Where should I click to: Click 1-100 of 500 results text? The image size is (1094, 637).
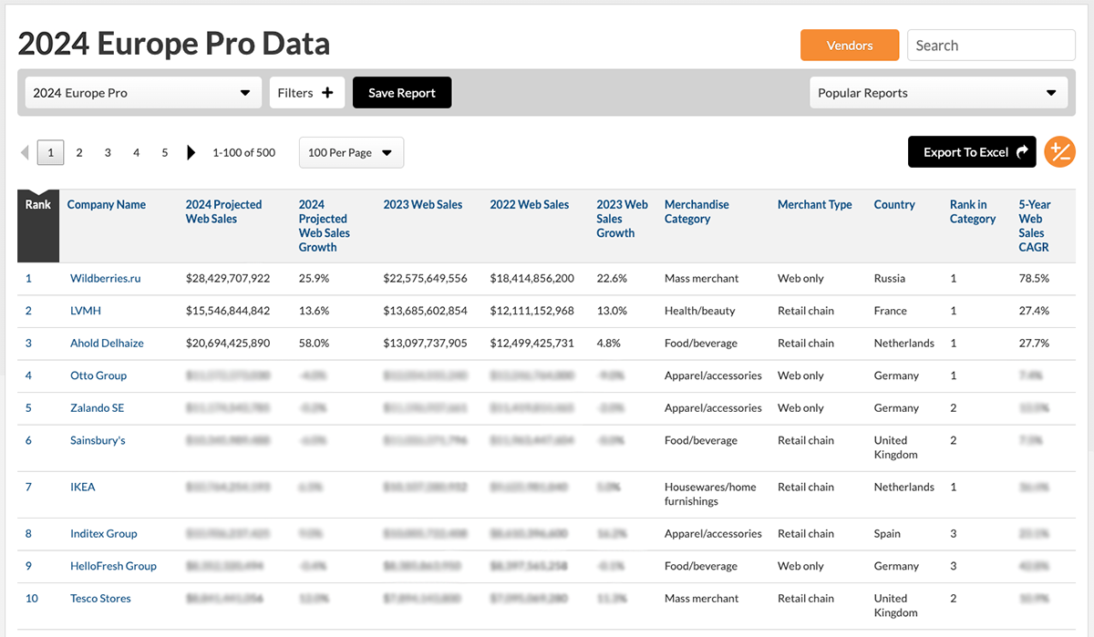pyautogui.click(x=243, y=153)
